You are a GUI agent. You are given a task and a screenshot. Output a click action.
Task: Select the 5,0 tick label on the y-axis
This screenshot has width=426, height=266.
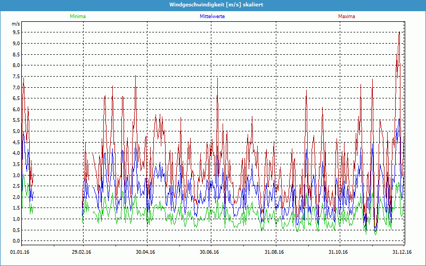pyautogui.click(x=16, y=131)
